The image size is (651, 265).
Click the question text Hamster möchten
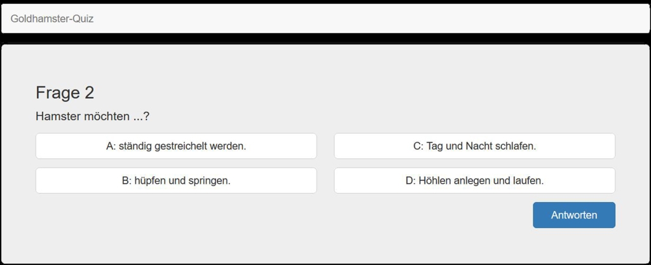tap(93, 117)
